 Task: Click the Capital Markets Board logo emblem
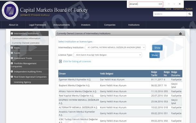[10, 11]
